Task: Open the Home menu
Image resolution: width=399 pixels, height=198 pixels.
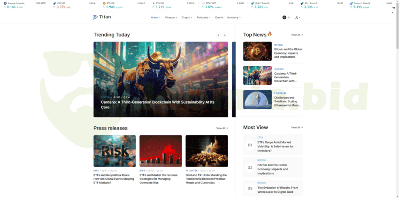Action: (x=156, y=17)
